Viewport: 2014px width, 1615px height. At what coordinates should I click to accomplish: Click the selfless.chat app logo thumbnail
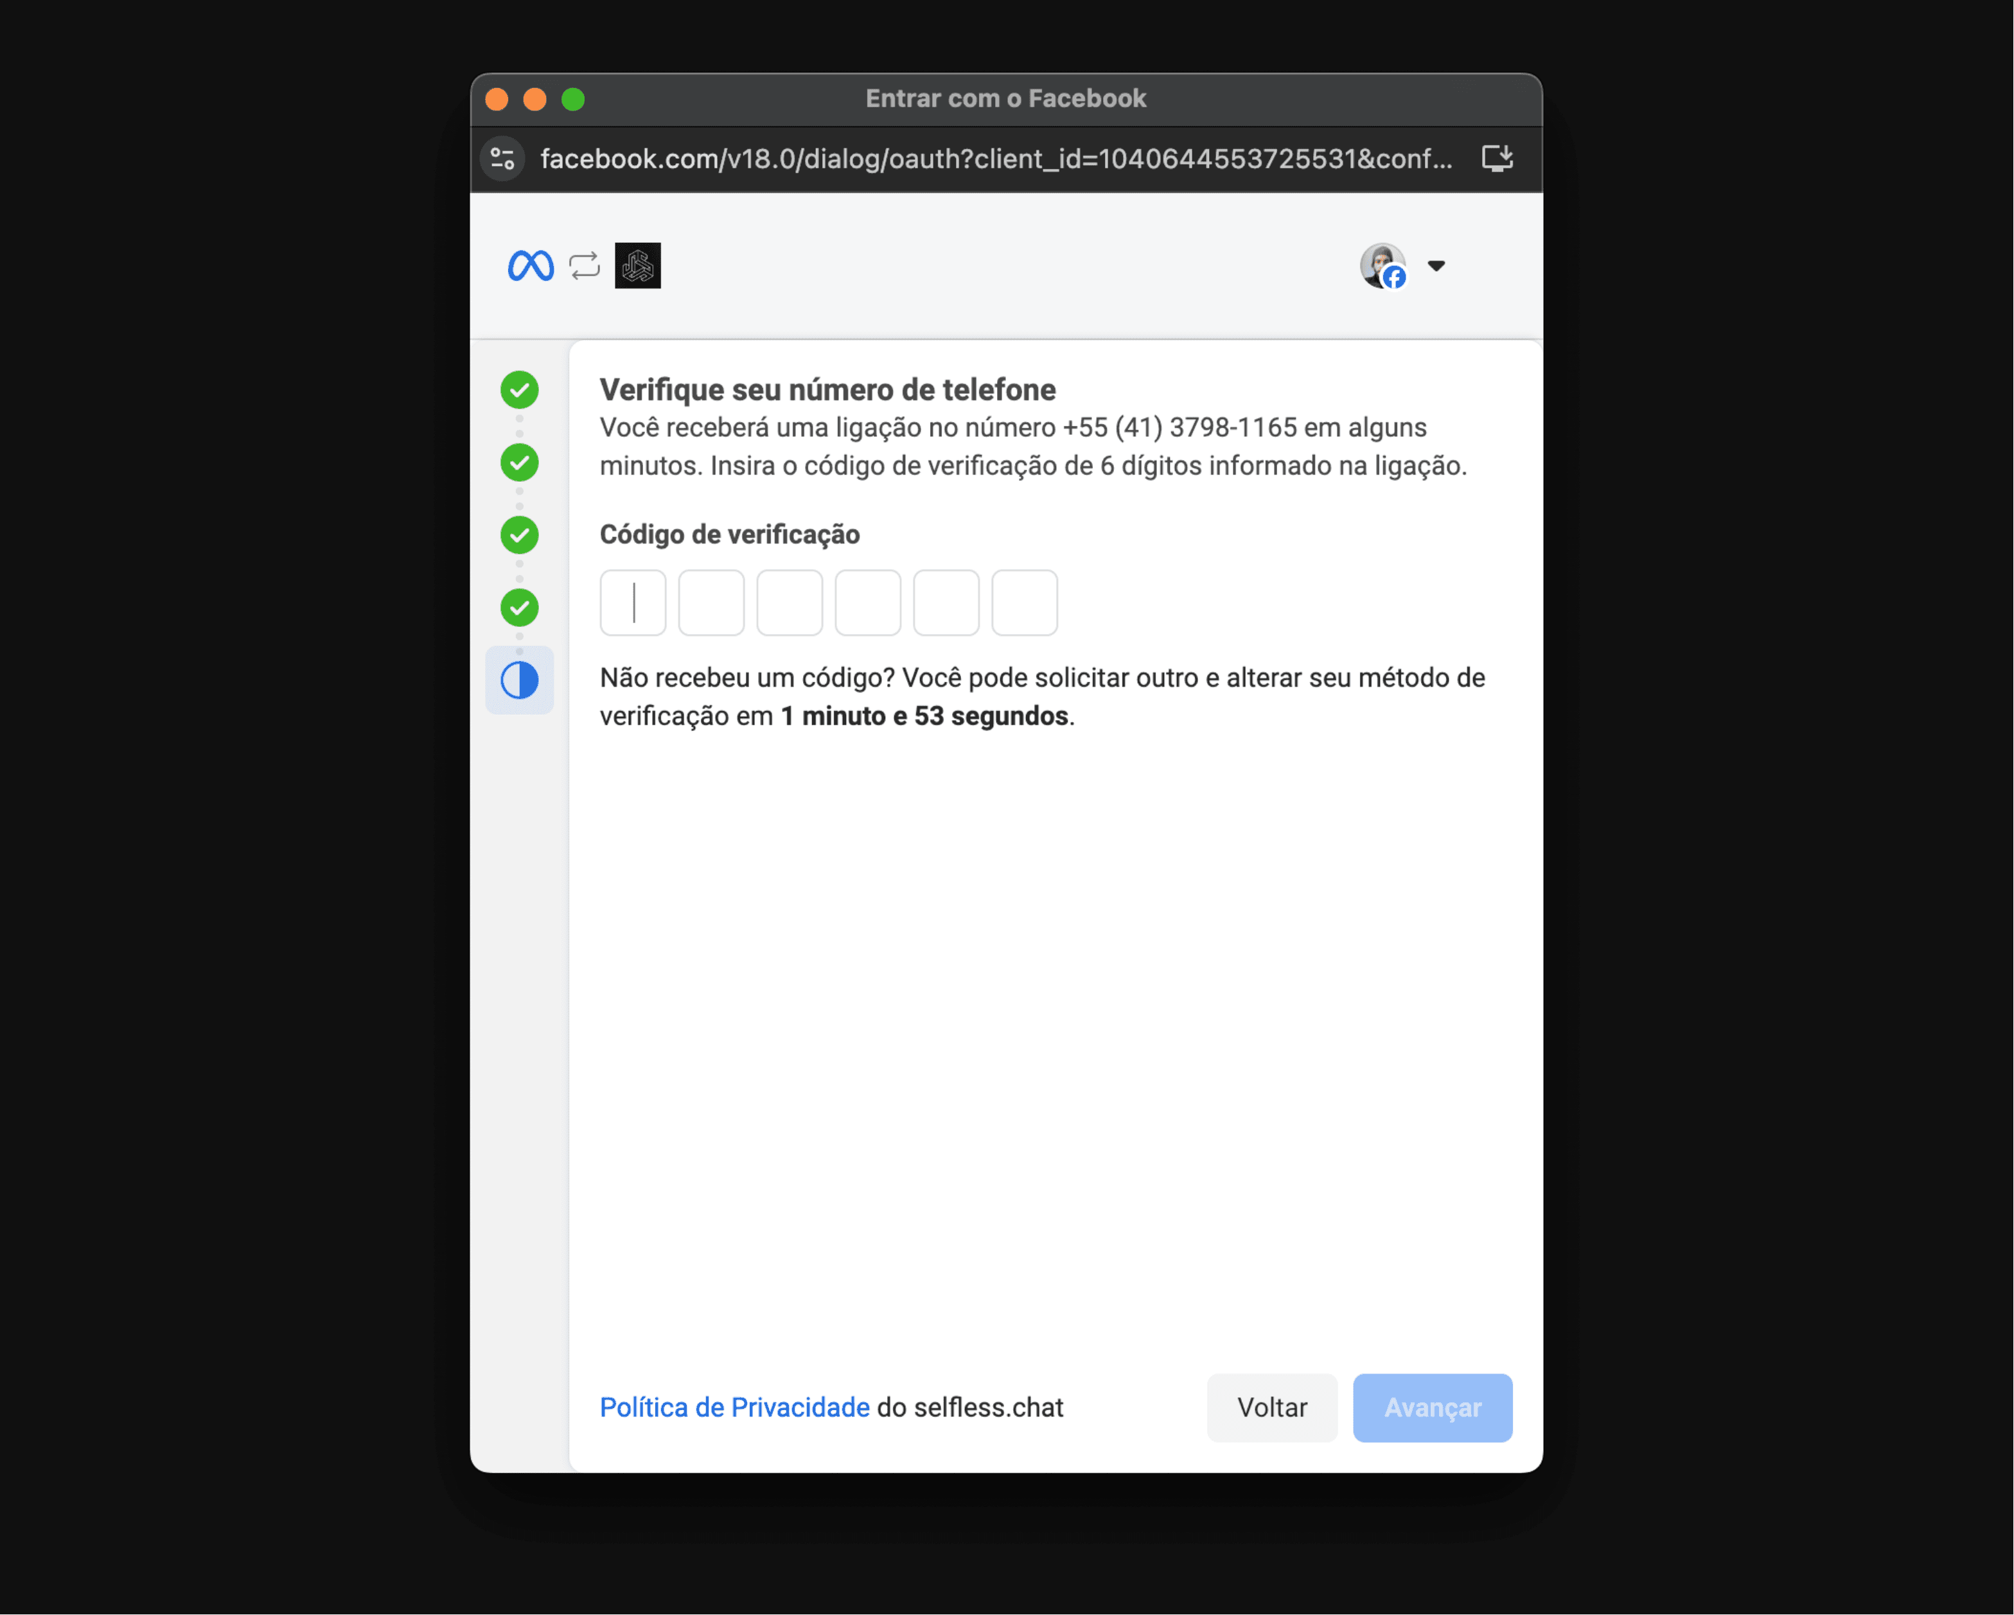tap(638, 265)
